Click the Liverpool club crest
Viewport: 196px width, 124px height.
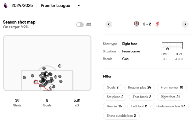coord(157,24)
